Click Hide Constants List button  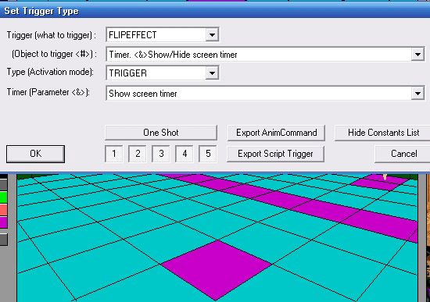click(x=383, y=133)
